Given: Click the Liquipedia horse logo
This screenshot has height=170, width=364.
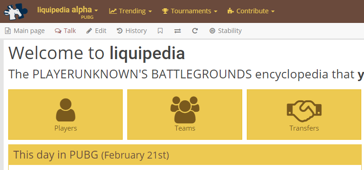Looking at the screenshot, I should pyautogui.click(x=16, y=11).
